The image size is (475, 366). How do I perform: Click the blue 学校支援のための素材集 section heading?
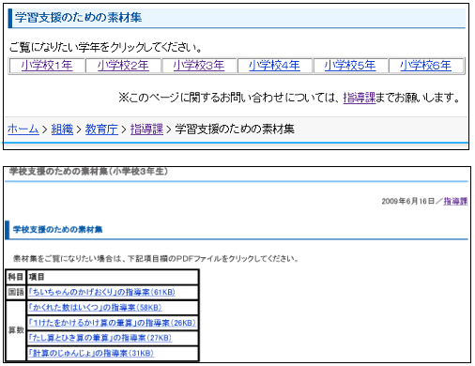(x=57, y=229)
